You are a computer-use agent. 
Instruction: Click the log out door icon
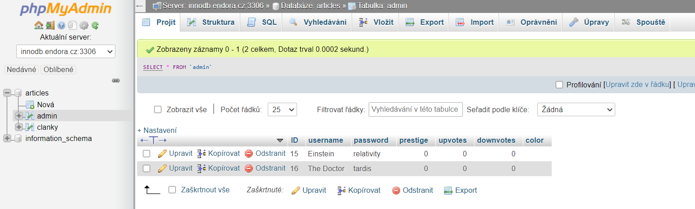[x=50, y=25]
